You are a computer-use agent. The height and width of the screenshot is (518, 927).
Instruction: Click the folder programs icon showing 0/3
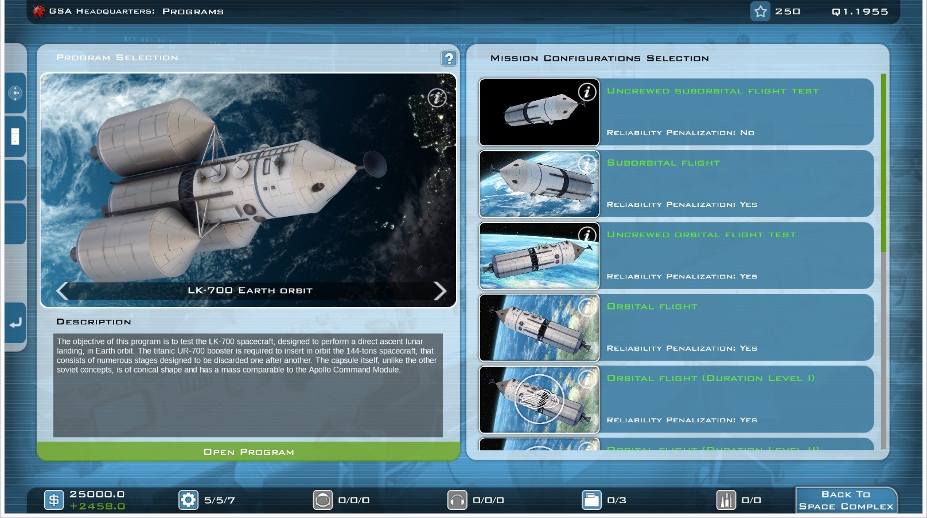click(x=591, y=500)
